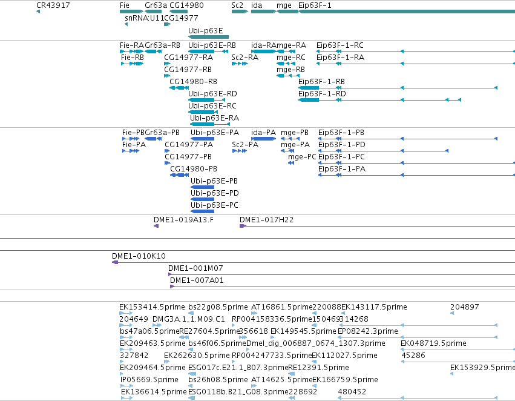Click EST EK153414.5prime
The width and height of the screenshot is (515, 401).
152,307
